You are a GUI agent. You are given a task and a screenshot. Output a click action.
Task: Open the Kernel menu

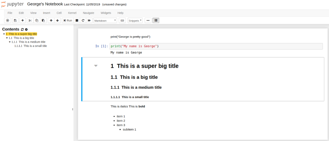tap(72, 13)
